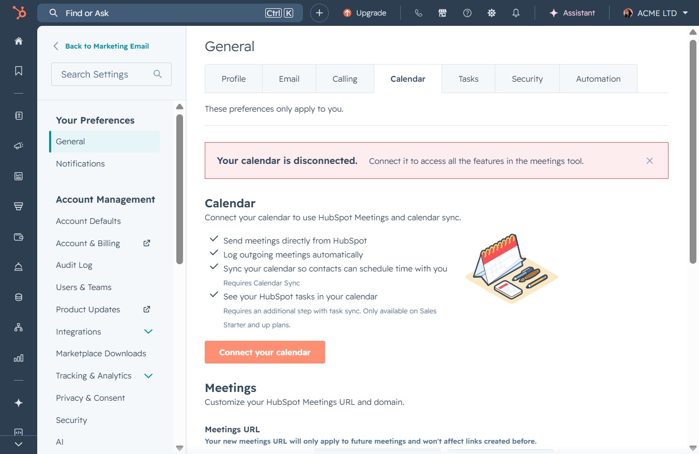The width and height of the screenshot is (699, 454).
Task: Open the Notifications bell in top bar
Action: (516, 13)
